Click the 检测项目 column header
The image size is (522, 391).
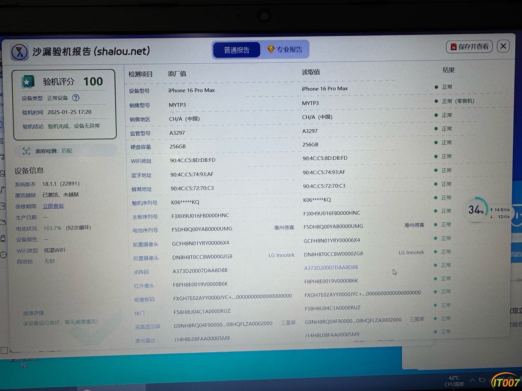coord(141,74)
